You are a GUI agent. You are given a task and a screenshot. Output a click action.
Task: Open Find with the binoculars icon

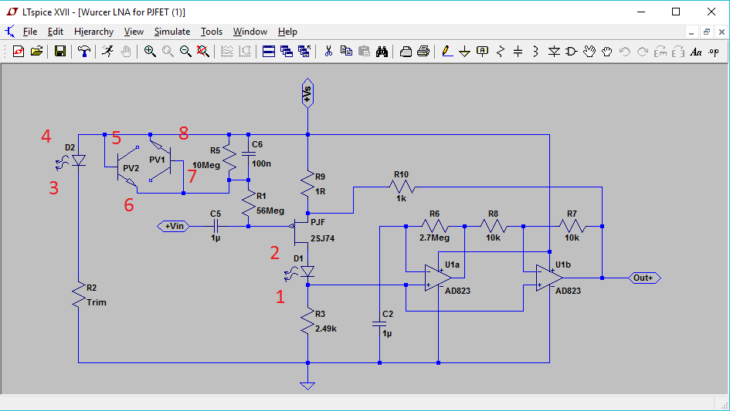(x=382, y=51)
